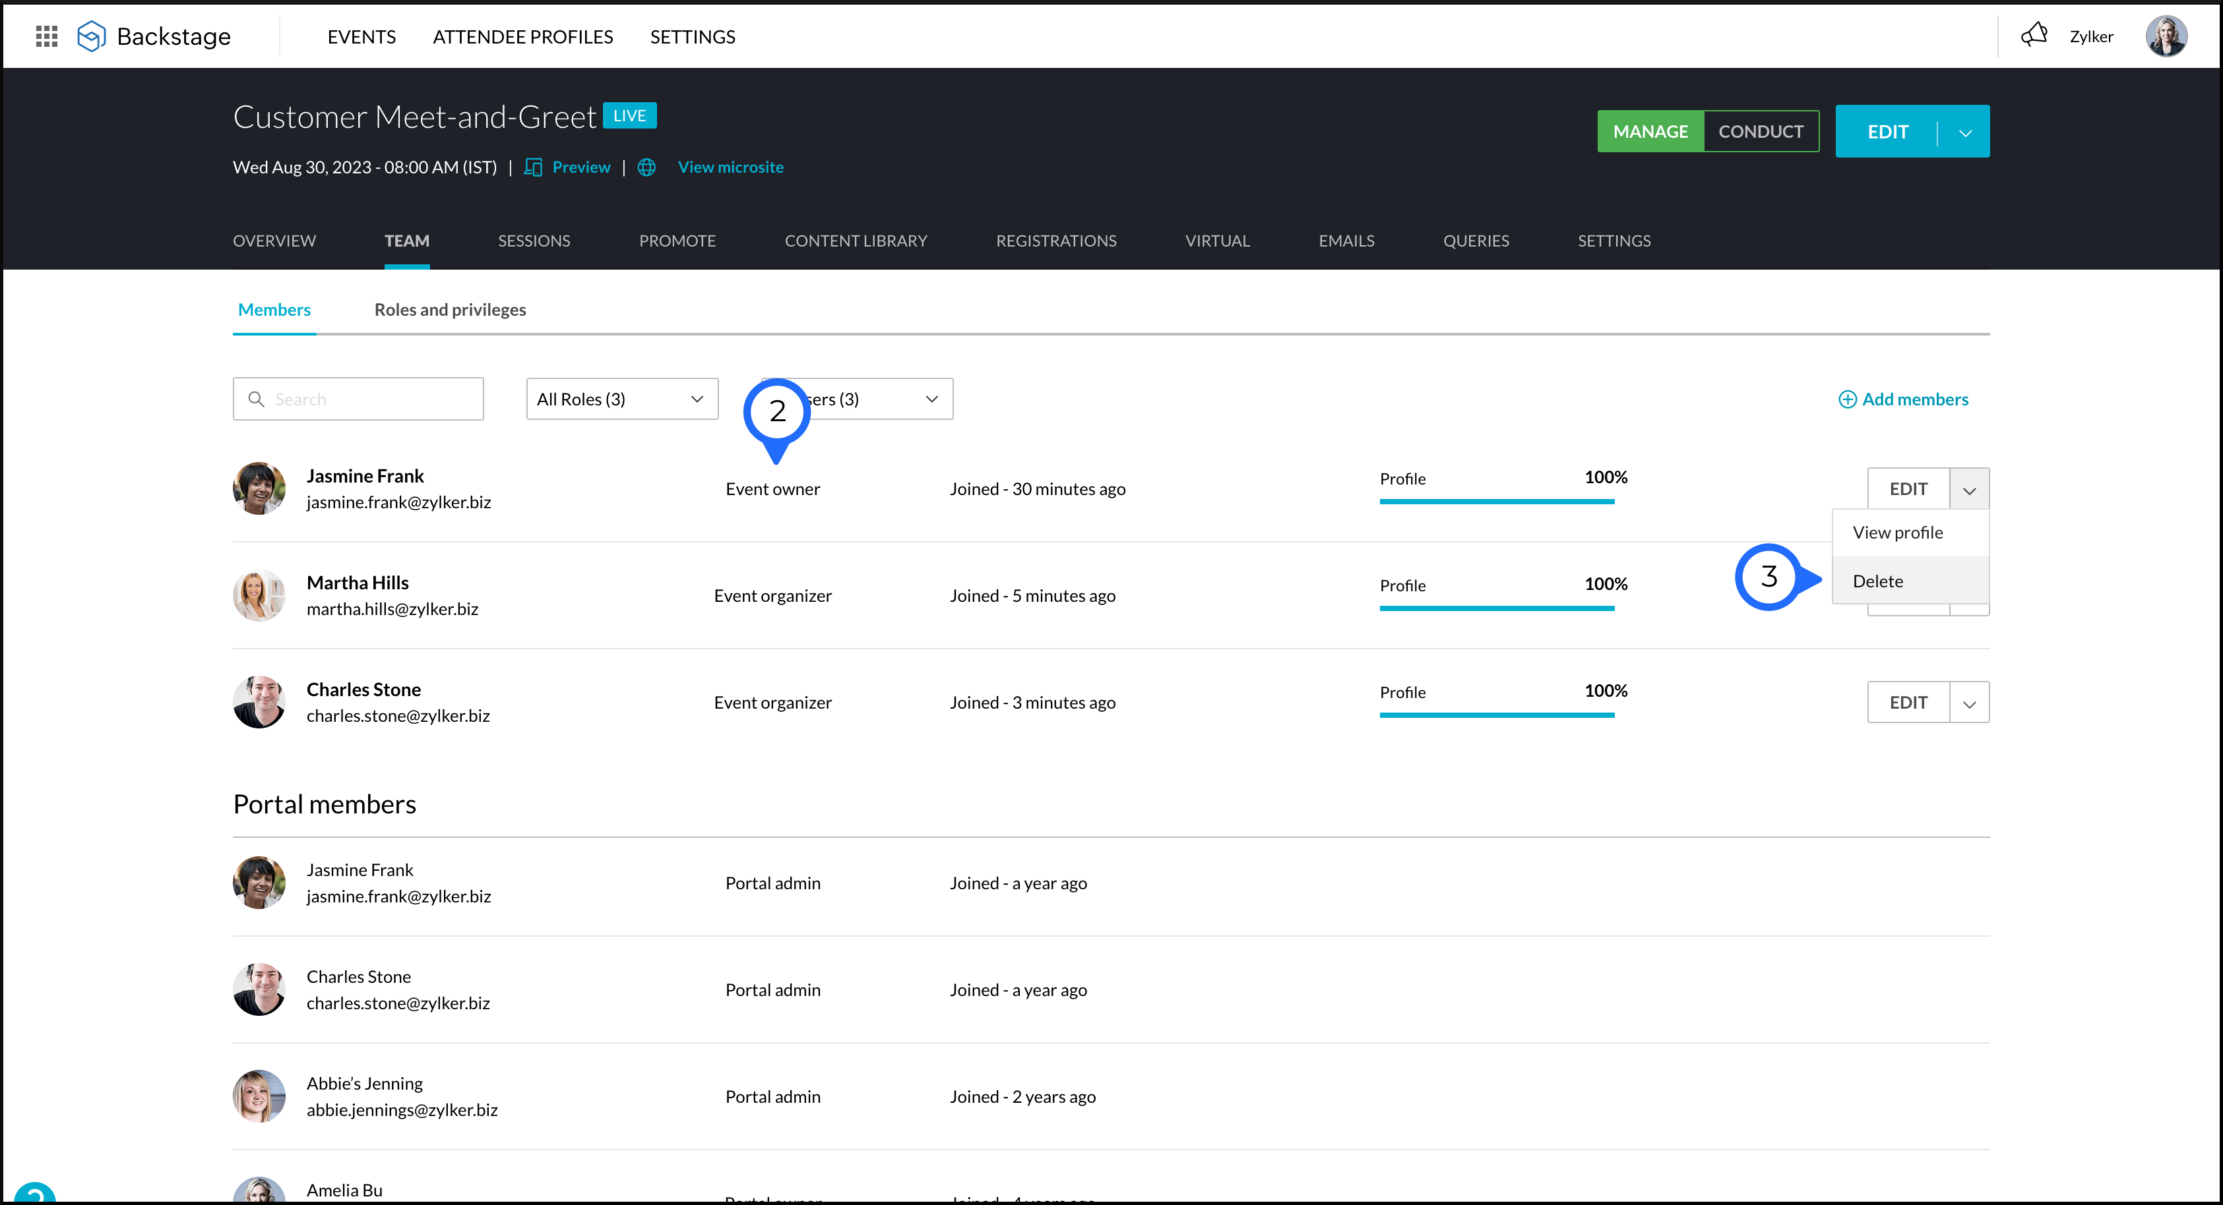The width and height of the screenshot is (2223, 1205).
Task: Open the View microsite link
Action: click(731, 167)
